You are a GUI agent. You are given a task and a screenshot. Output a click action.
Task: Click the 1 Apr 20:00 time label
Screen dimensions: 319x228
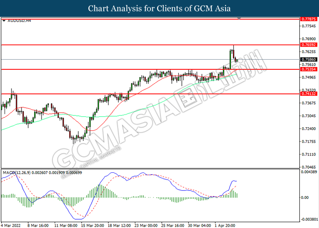pyautogui.click(x=225, y=225)
